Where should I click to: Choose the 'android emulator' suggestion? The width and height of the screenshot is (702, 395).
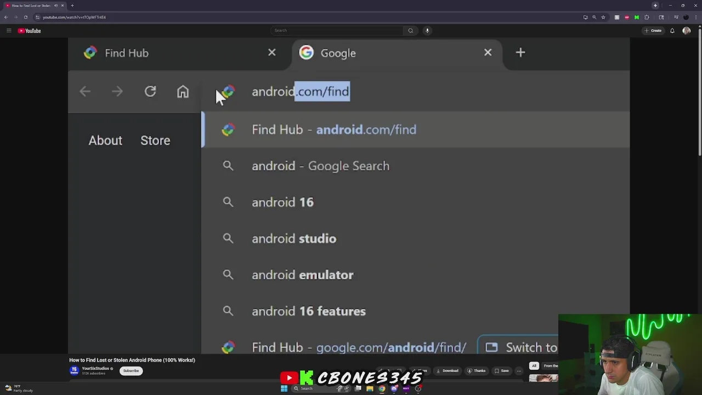point(416,274)
